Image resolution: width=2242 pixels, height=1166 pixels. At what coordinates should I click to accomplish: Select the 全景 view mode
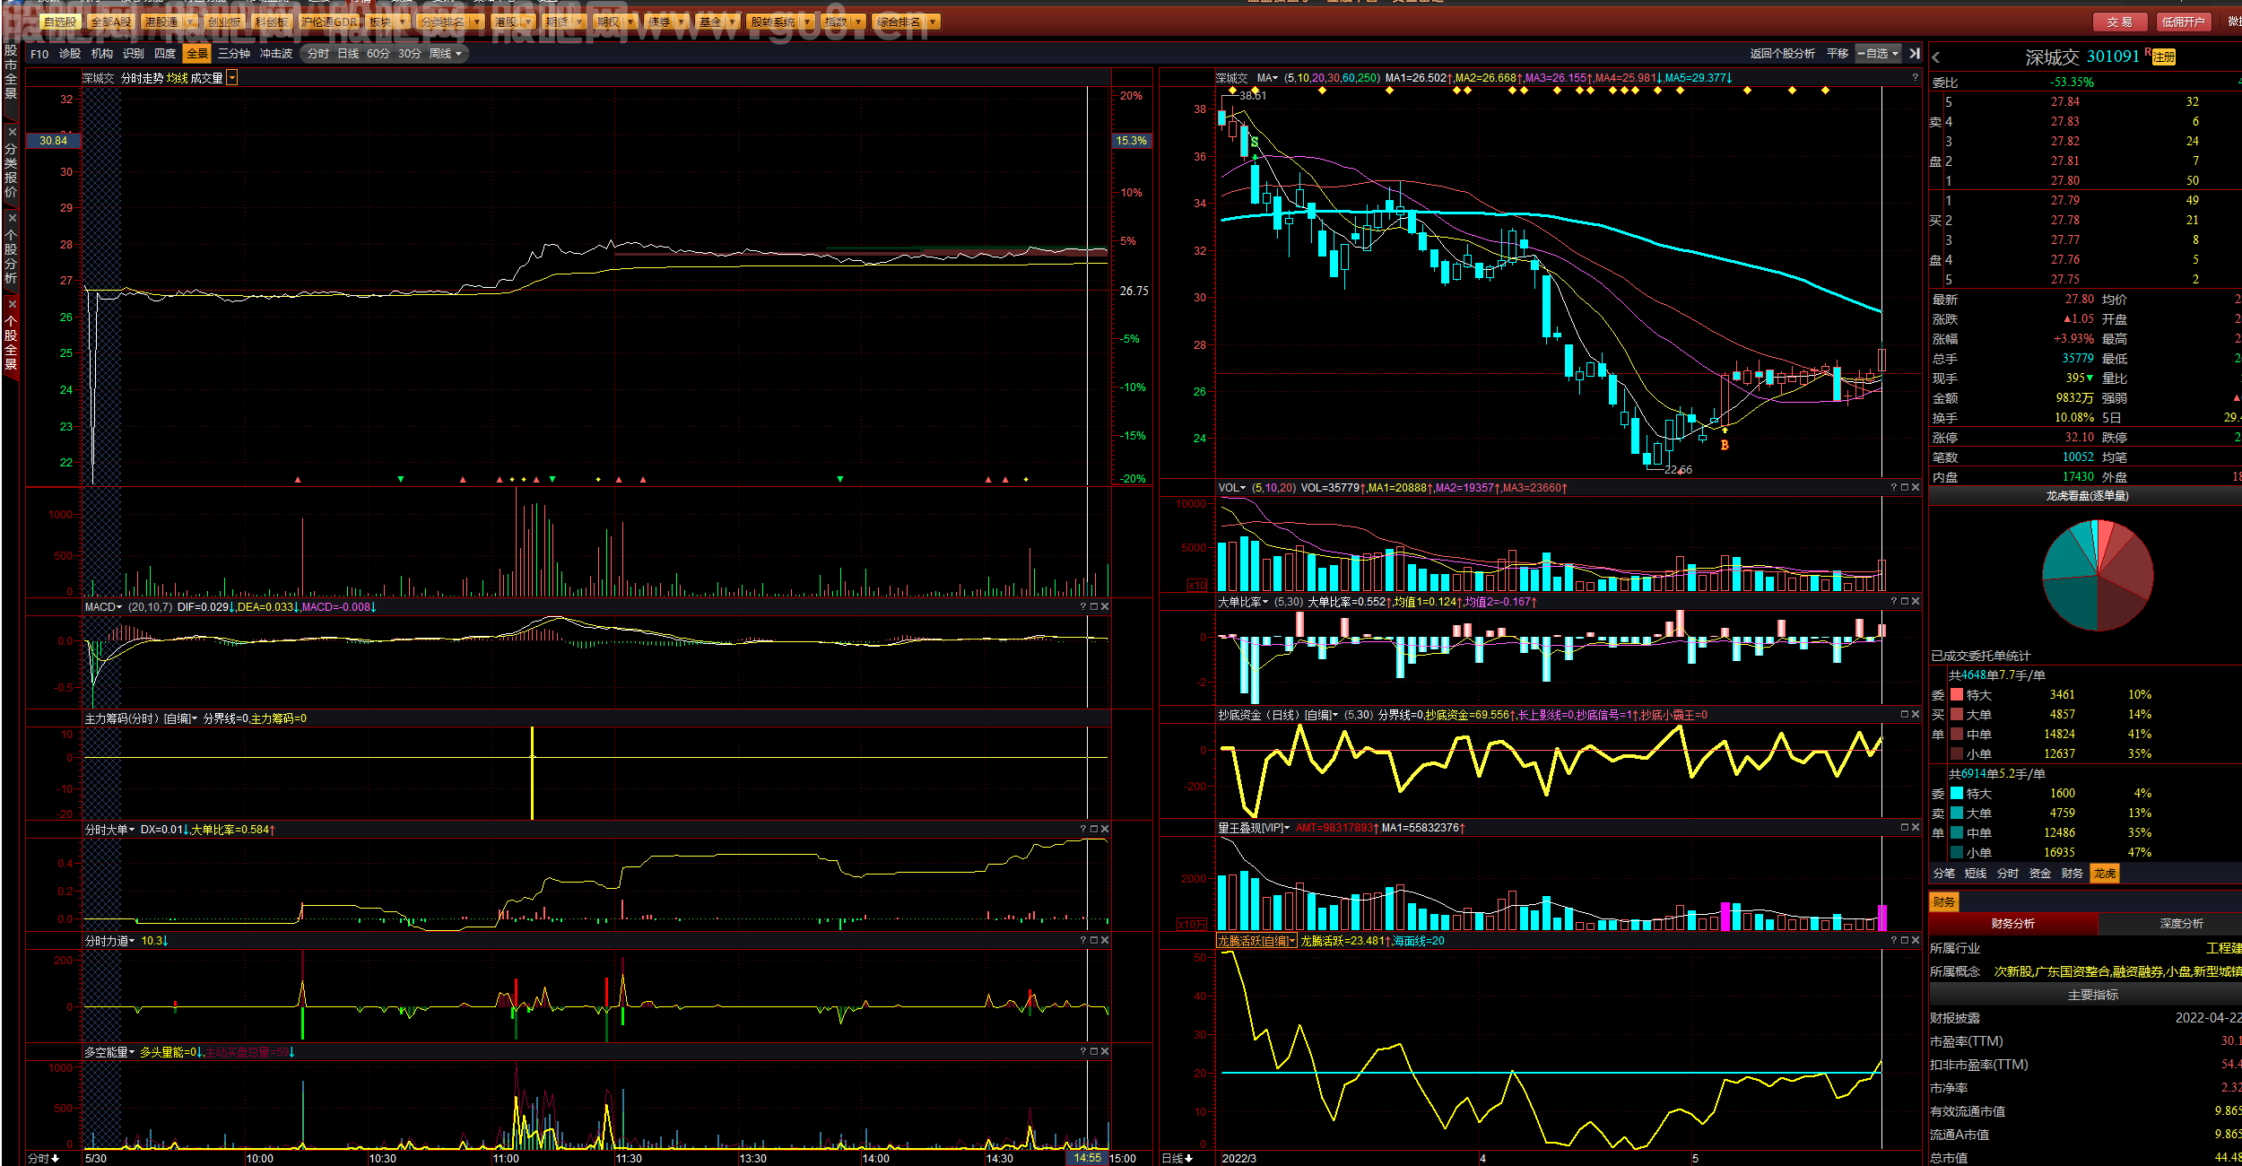[196, 54]
